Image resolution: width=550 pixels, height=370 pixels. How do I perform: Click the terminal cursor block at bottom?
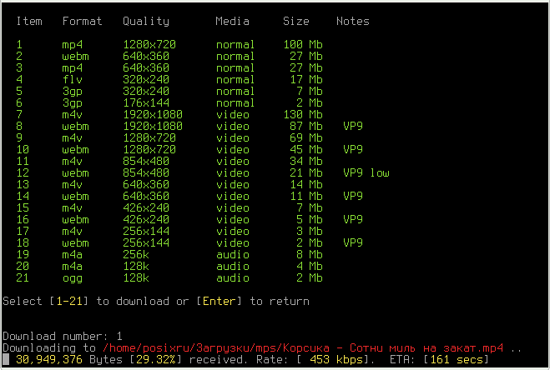(x=6, y=359)
